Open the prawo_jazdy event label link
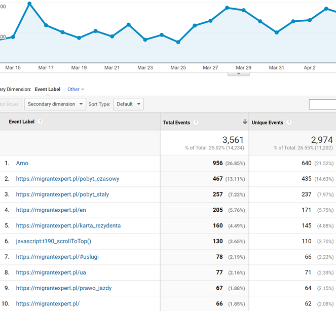Image resolution: width=336 pixels, height=311 pixels. pyautogui.click(x=64, y=288)
